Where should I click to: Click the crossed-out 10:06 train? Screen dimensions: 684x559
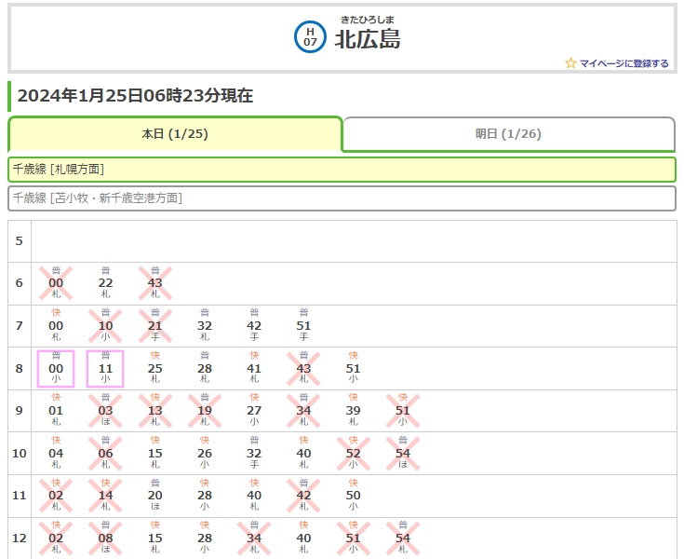[105, 453]
